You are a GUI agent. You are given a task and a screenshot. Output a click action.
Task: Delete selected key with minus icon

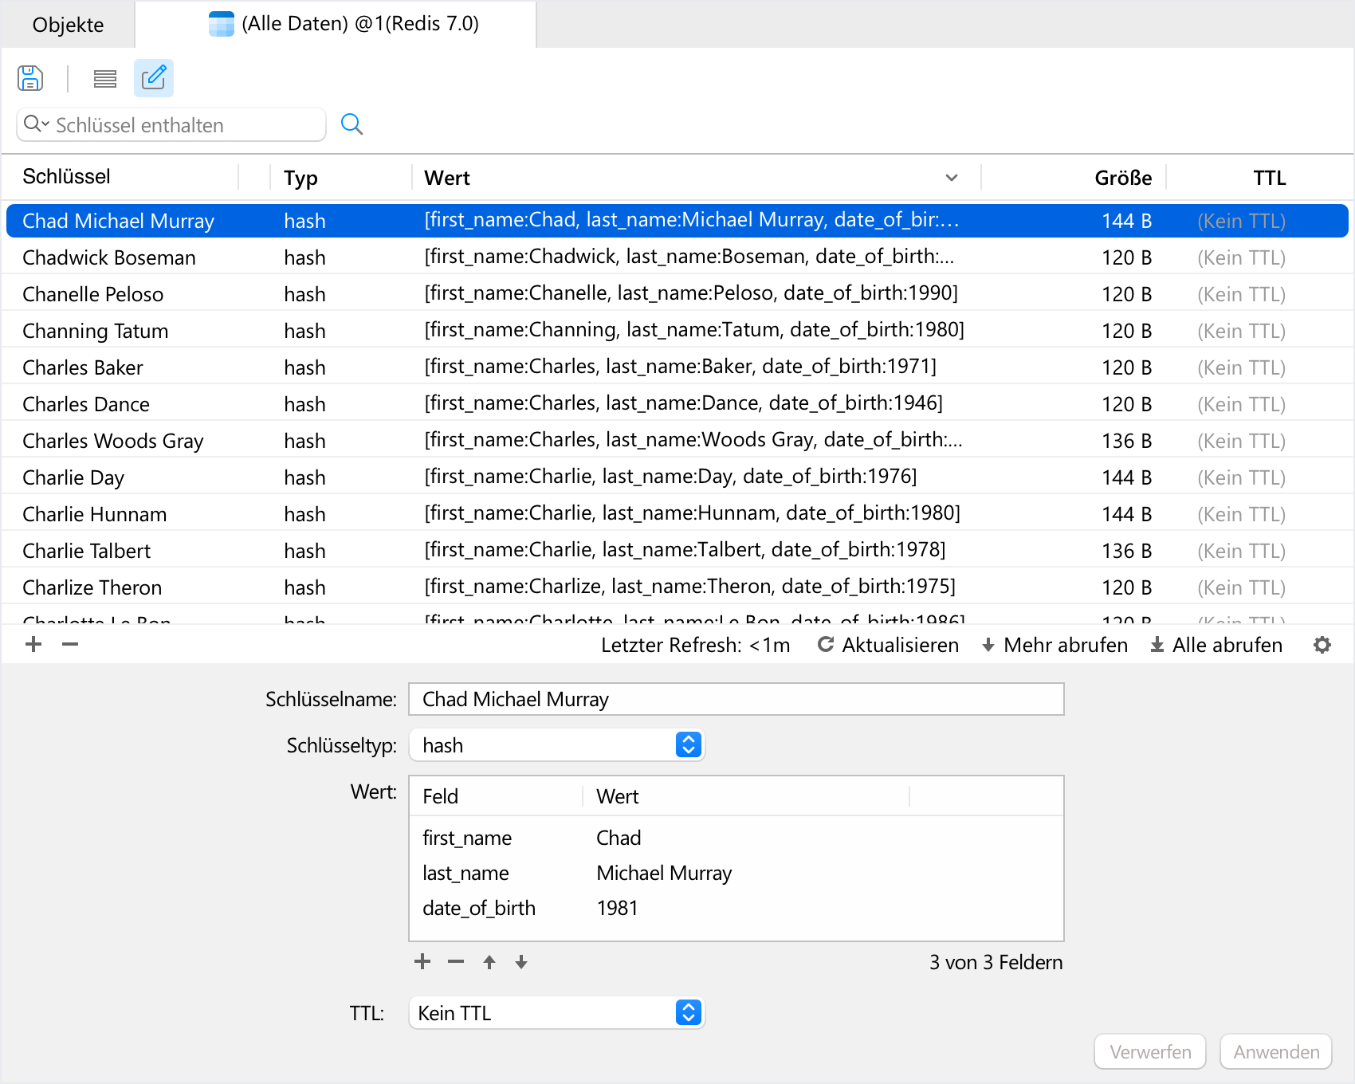pos(70,644)
